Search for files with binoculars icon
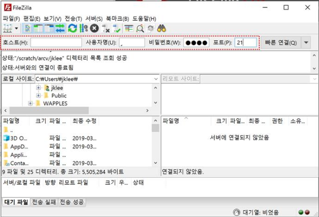The width and height of the screenshot is (319, 217). click(161, 28)
